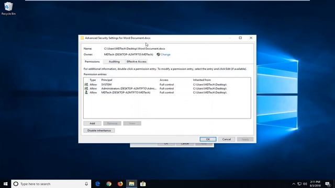Click the Inherited from column header
This screenshot has height=188, width=335.
pyautogui.click(x=202, y=80)
